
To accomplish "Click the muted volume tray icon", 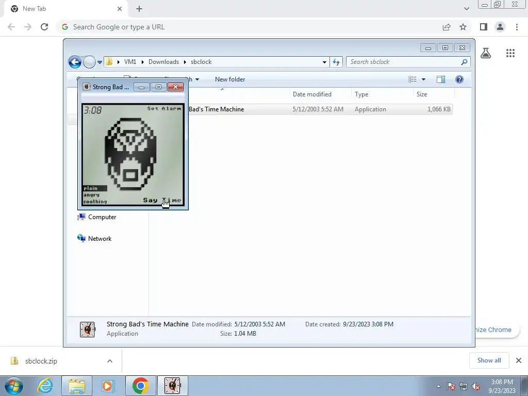I will click(476, 387).
